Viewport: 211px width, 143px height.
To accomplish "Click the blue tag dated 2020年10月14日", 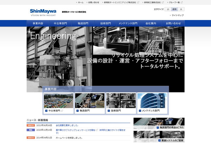I will coord(31,130).
